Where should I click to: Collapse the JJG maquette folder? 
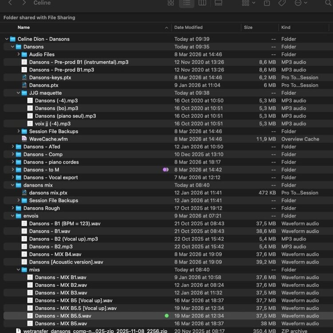click(19, 93)
